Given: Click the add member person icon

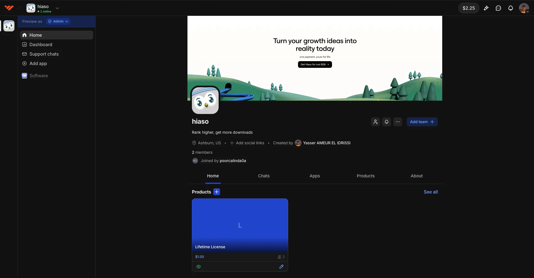Looking at the screenshot, I should [375, 122].
